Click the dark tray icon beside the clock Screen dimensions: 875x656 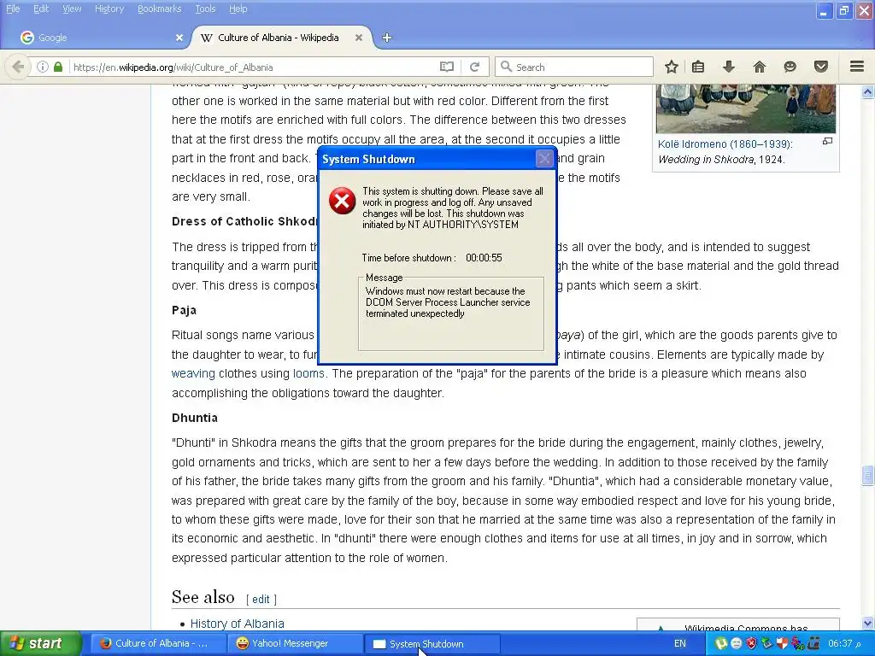click(x=813, y=644)
